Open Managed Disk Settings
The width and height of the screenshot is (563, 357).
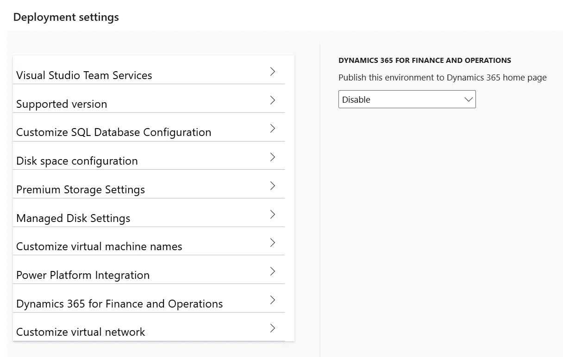pyautogui.click(x=149, y=214)
